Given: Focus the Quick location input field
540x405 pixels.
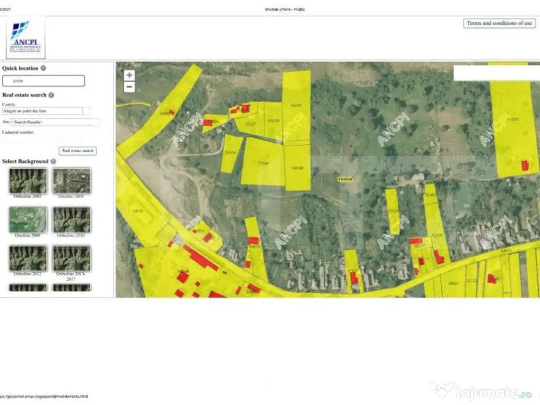Looking at the screenshot, I should [43, 81].
